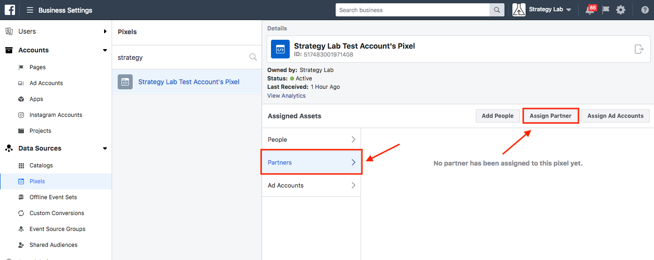Collapse the Accounts section arrow
654x260 pixels.
(x=105, y=50)
